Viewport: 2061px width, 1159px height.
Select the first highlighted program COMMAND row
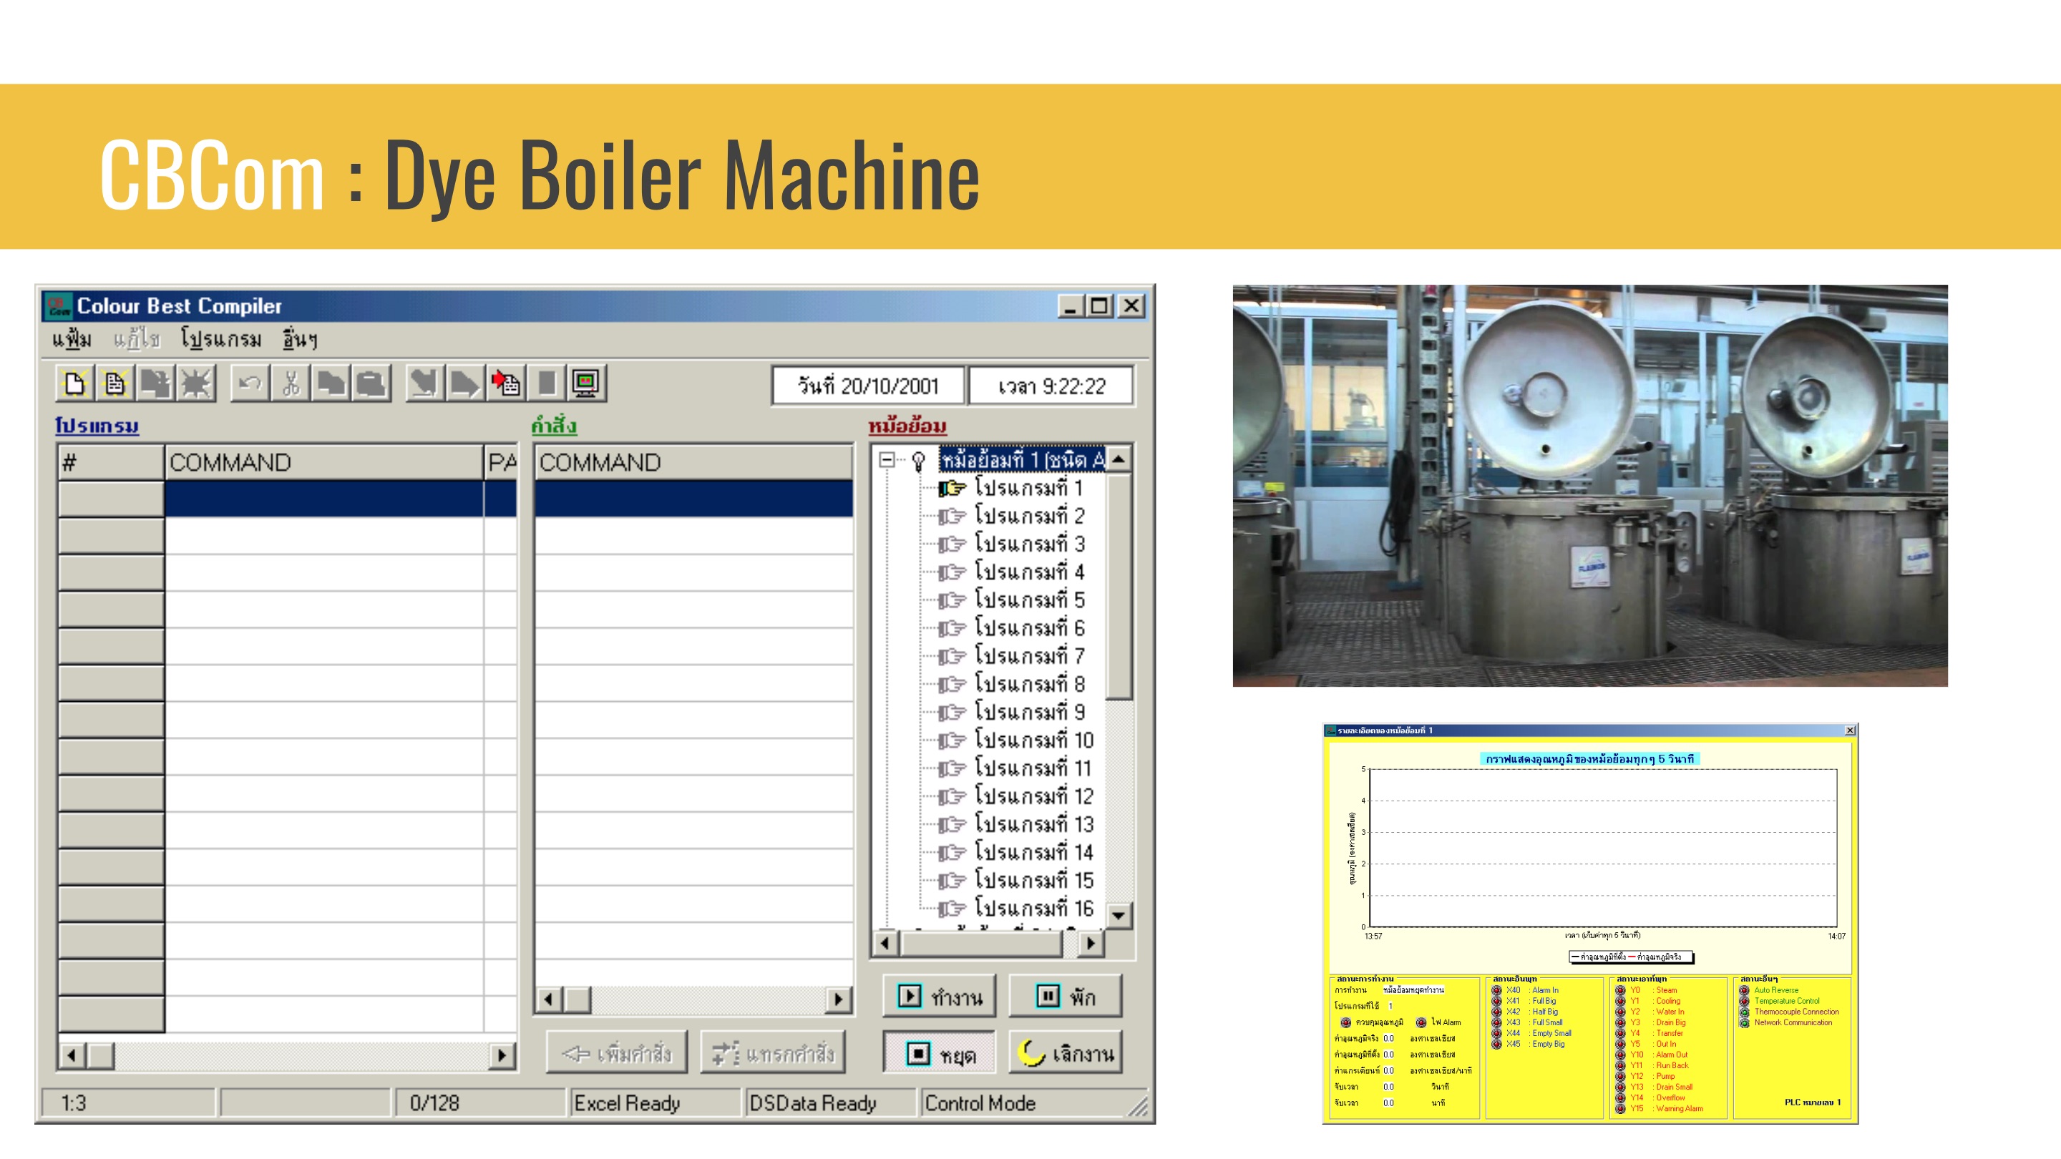pos(323,499)
